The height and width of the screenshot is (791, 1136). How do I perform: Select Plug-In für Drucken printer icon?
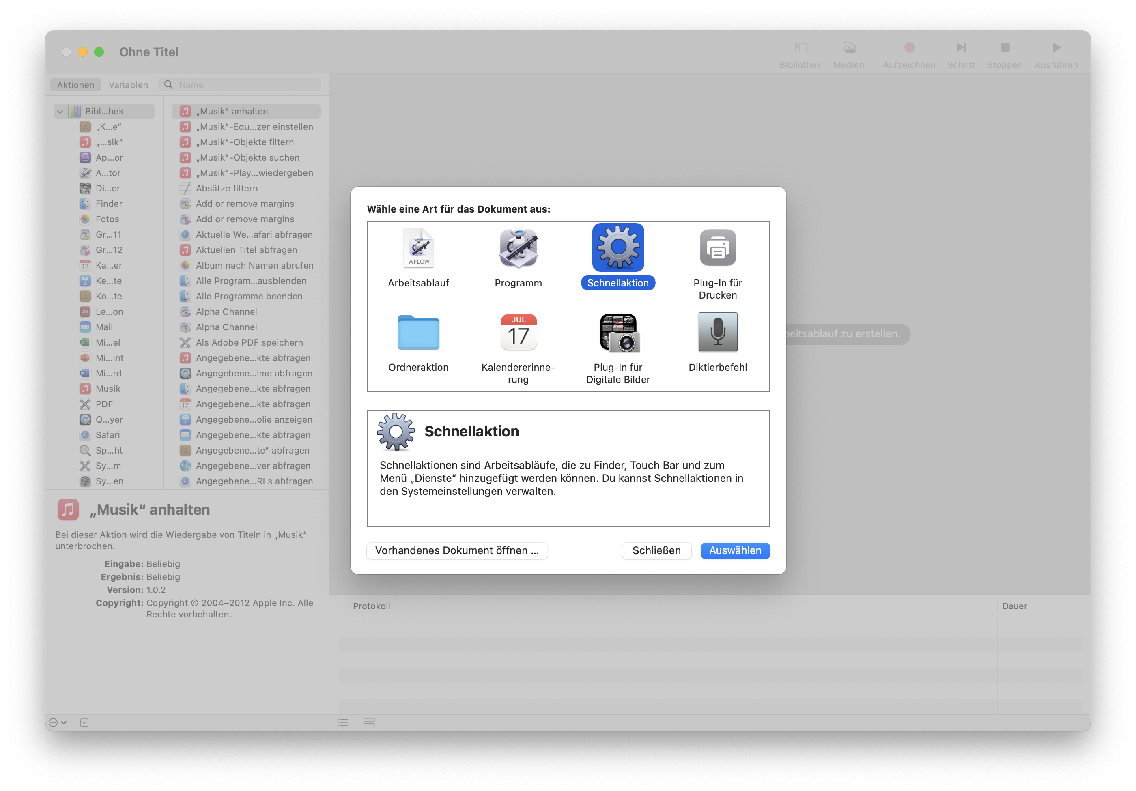717,248
